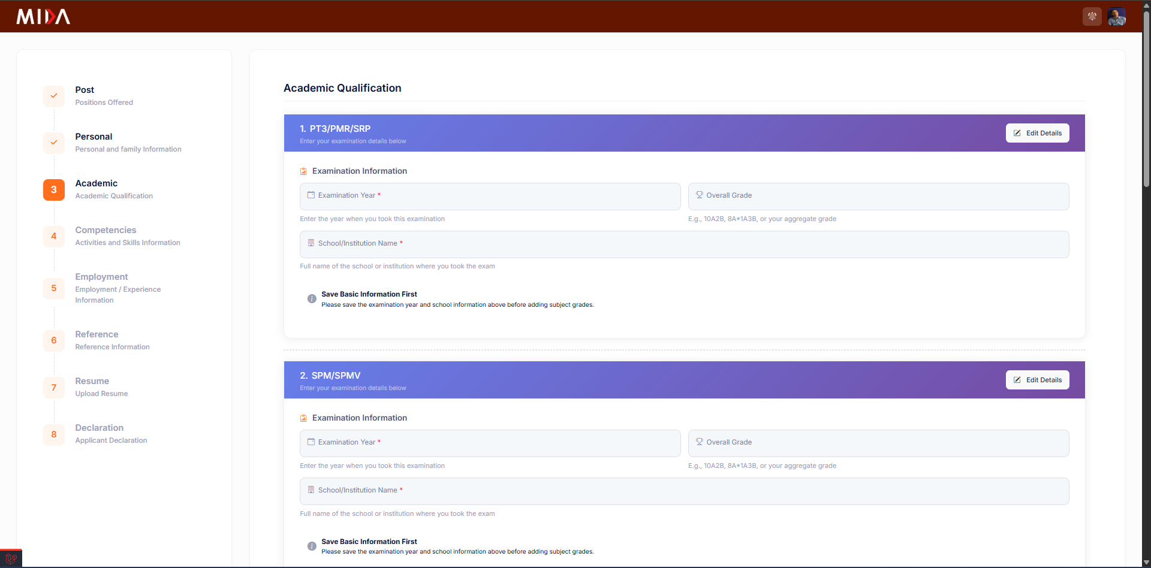Click the Post step checkmark icon
1151x568 pixels.
pyautogui.click(x=54, y=96)
